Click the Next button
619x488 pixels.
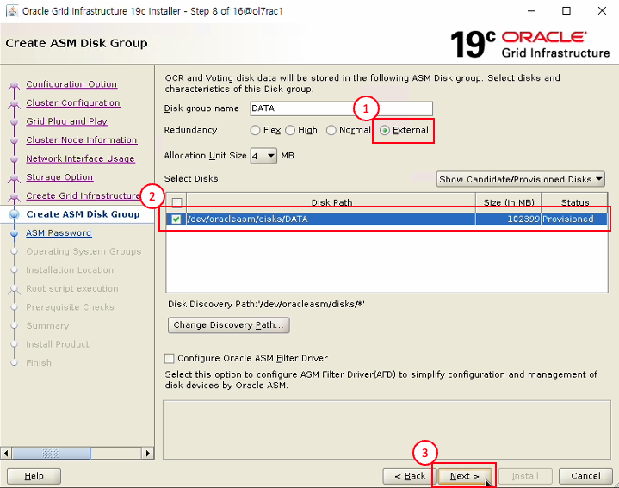(465, 476)
